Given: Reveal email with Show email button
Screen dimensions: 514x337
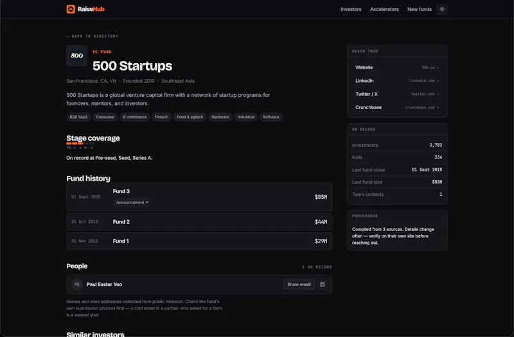Looking at the screenshot, I should click(x=299, y=284).
